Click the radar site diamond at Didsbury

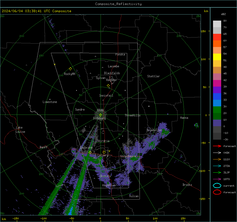point(100,115)
